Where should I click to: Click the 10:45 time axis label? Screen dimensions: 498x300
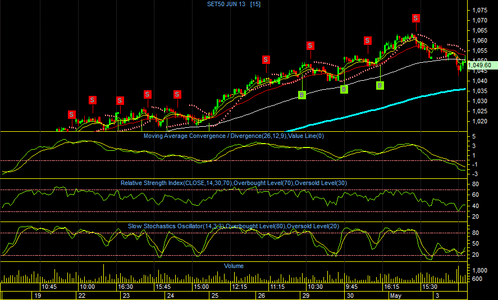(49, 287)
